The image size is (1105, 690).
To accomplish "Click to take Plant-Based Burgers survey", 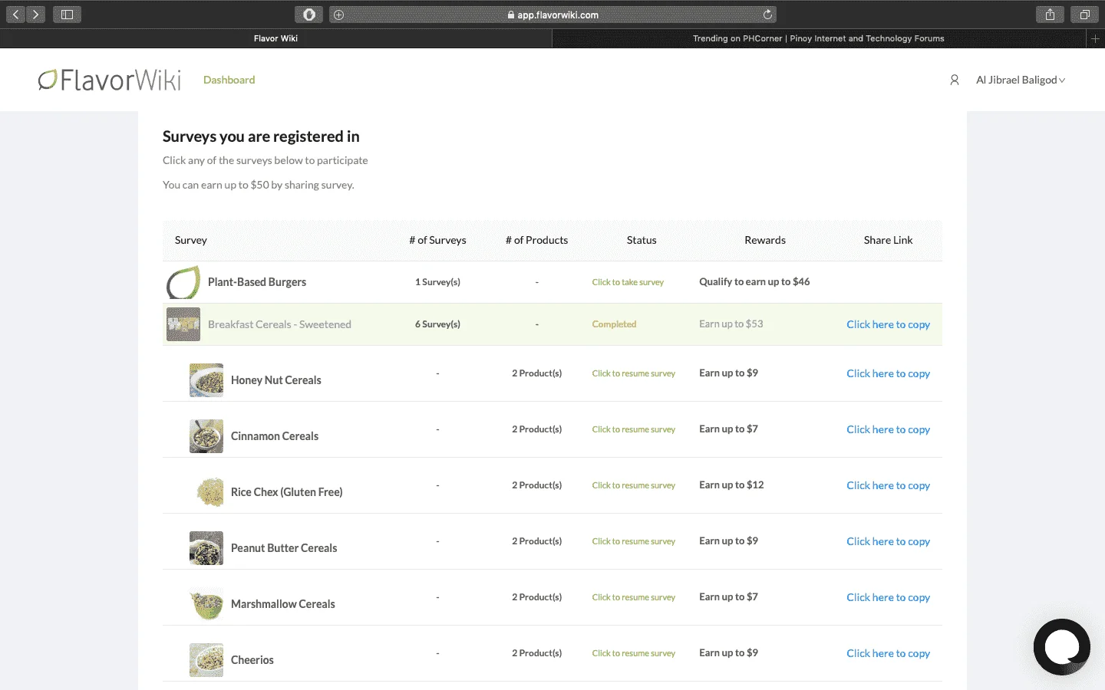I will (628, 282).
